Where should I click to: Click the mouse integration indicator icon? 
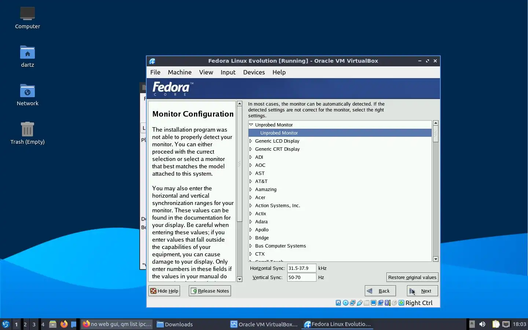[x=394, y=303]
